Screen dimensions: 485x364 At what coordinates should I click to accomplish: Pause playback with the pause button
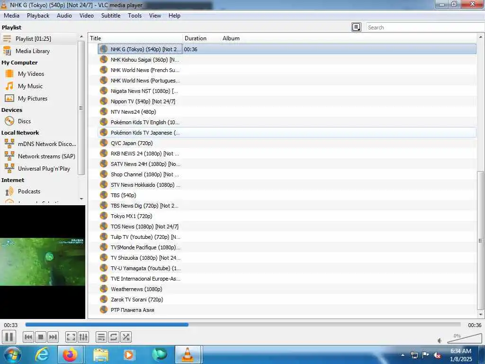[9, 337]
